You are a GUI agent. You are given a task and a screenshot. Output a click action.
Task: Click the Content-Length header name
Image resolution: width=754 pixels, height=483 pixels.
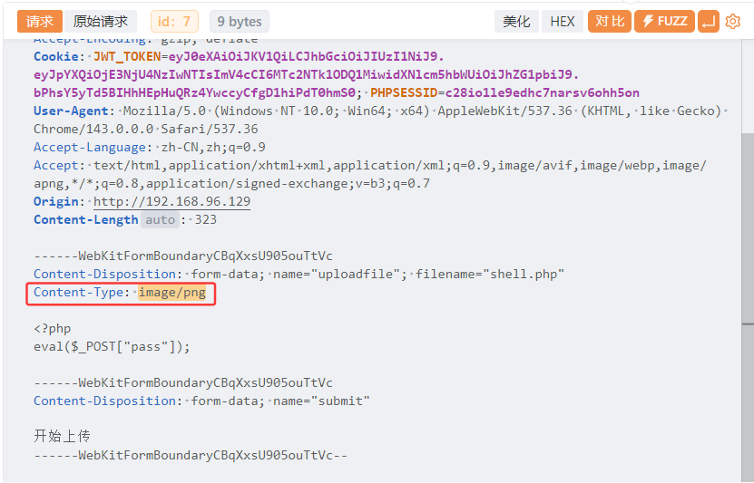[x=86, y=219]
